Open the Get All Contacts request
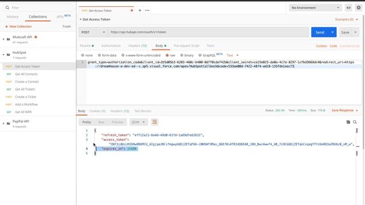This screenshot has width=365, height=205. pos(26,74)
